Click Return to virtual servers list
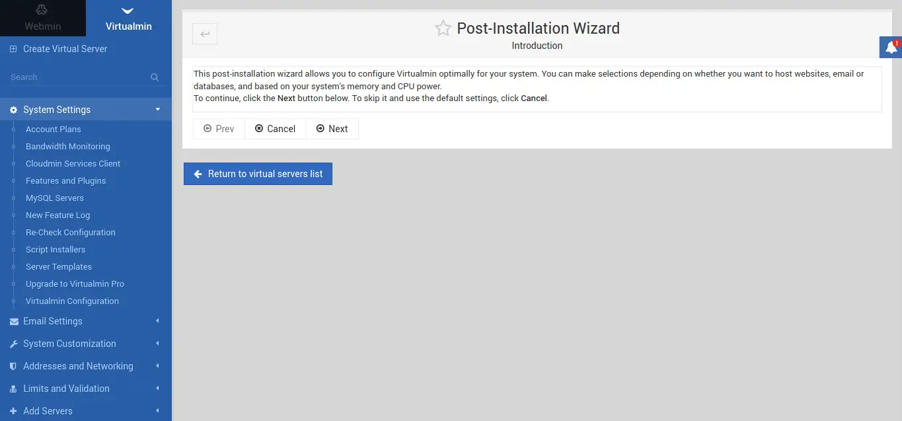 pos(258,174)
